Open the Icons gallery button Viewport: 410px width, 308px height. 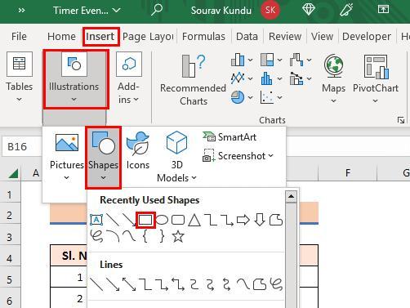[x=138, y=151]
